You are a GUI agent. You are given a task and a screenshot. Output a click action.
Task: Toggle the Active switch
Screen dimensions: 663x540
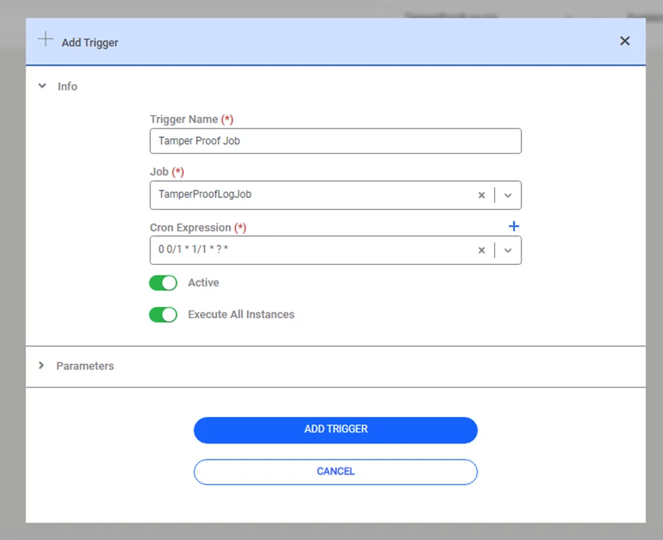tap(163, 283)
